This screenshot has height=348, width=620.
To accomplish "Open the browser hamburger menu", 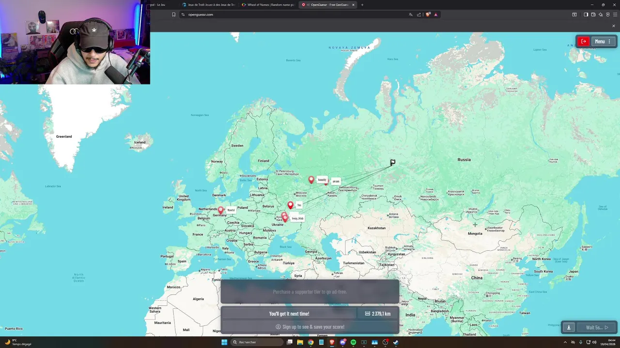I will (x=615, y=14).
